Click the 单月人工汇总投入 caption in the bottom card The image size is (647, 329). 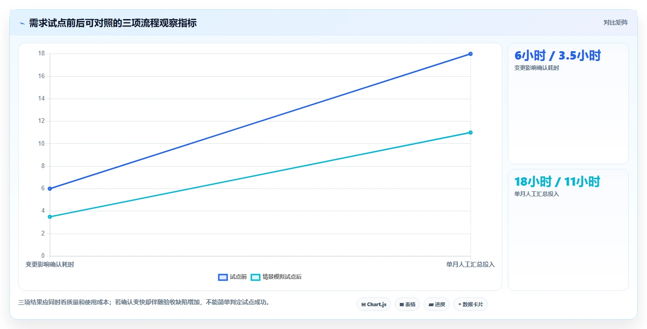pyautogui.click(x=537, y=194)
